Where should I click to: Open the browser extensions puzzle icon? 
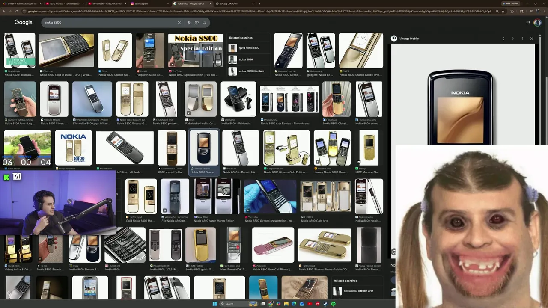512,11
